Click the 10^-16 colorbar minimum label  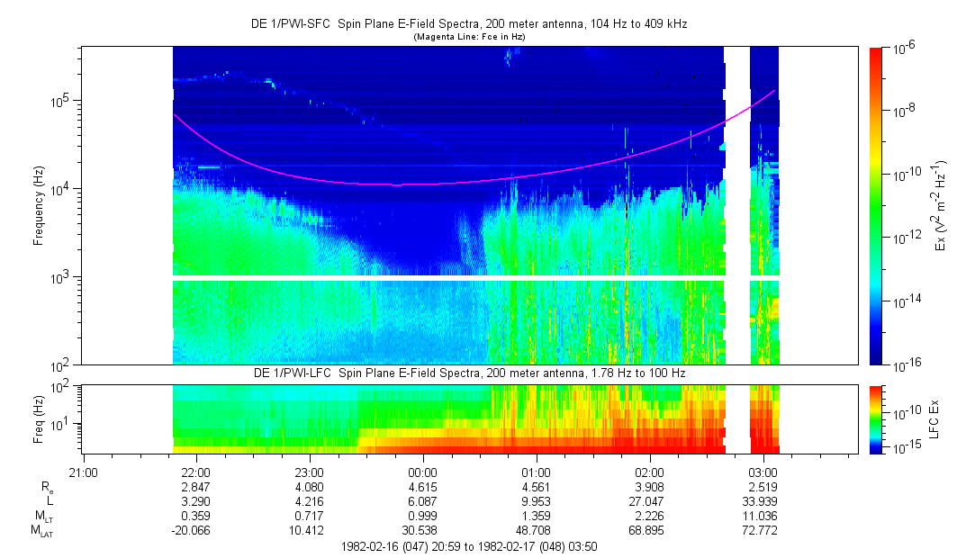pos(906,364)
